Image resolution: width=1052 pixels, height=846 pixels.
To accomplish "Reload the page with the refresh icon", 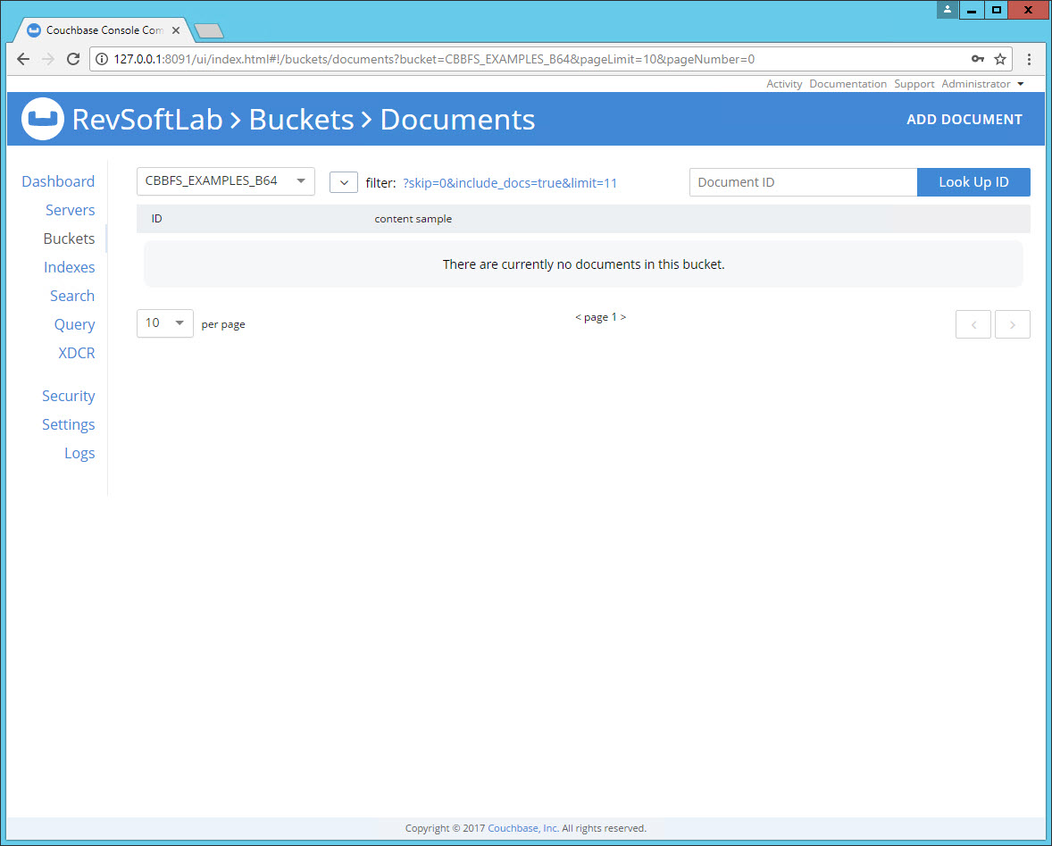I will click(73, 59).
